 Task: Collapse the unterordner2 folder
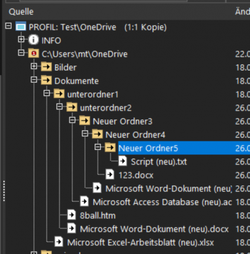60,107
